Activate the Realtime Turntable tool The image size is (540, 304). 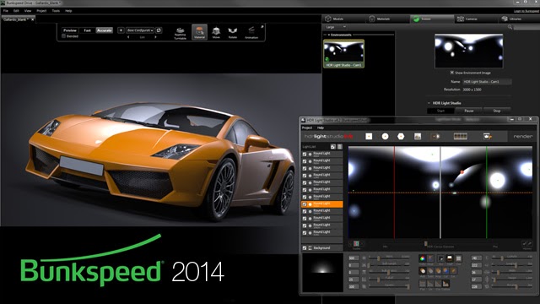[x=180, y=33]
